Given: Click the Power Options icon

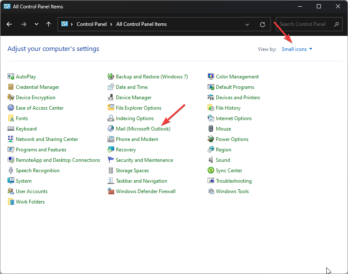Looking at the screenshot, I should click(x=211, y=139).
